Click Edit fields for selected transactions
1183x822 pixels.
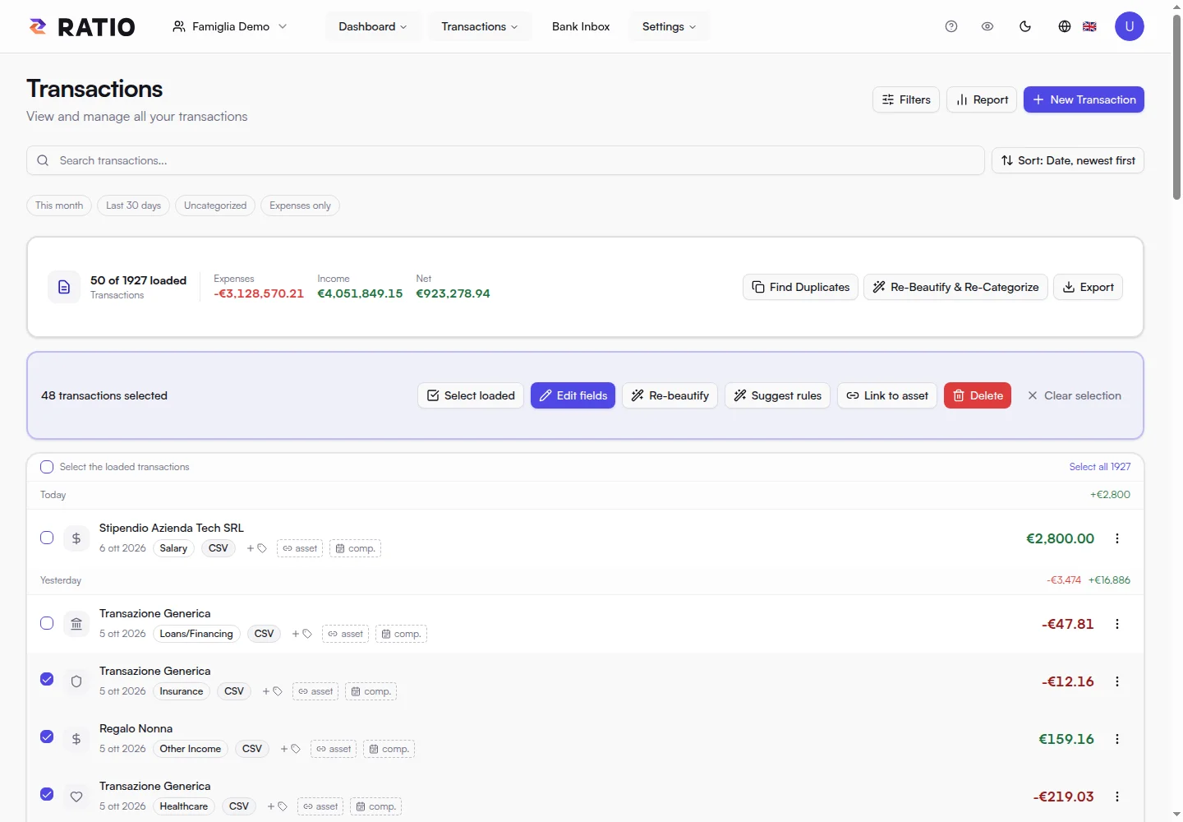(573, 395)
